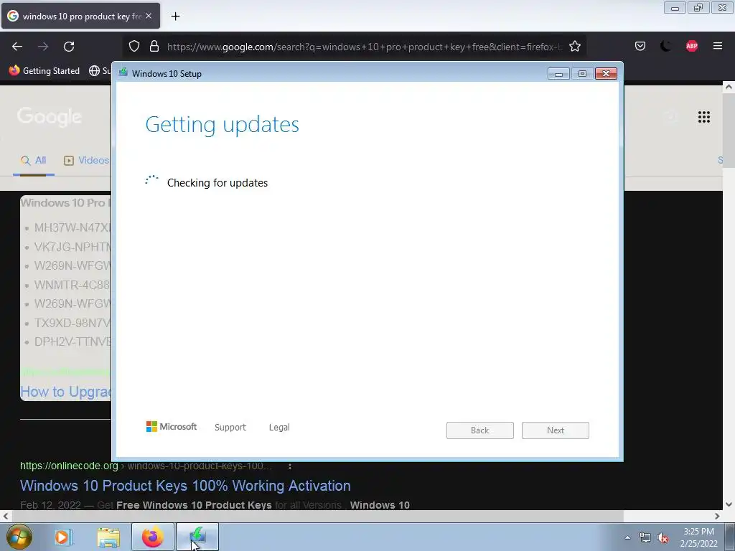Launch Windows Media Player from taskbar
The width and height of the screenshot is (735, 551).
pos(62,537)
